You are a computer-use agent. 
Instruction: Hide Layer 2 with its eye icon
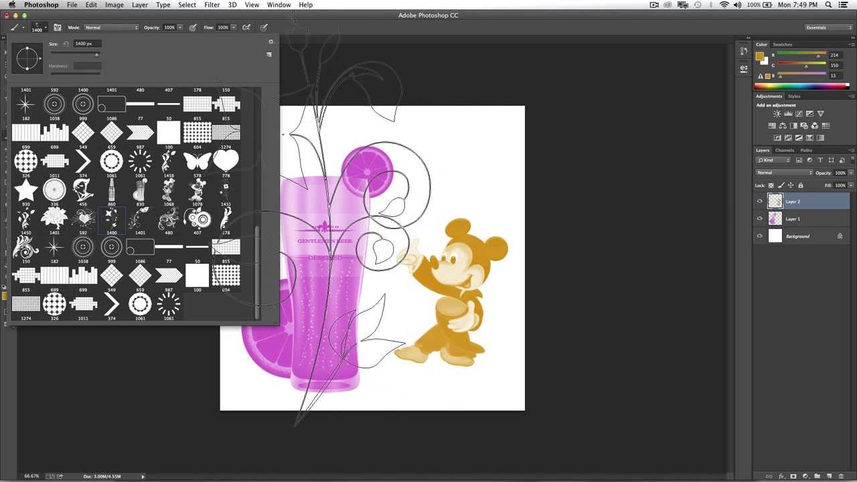pyautogui.click(x=759, y=201)
